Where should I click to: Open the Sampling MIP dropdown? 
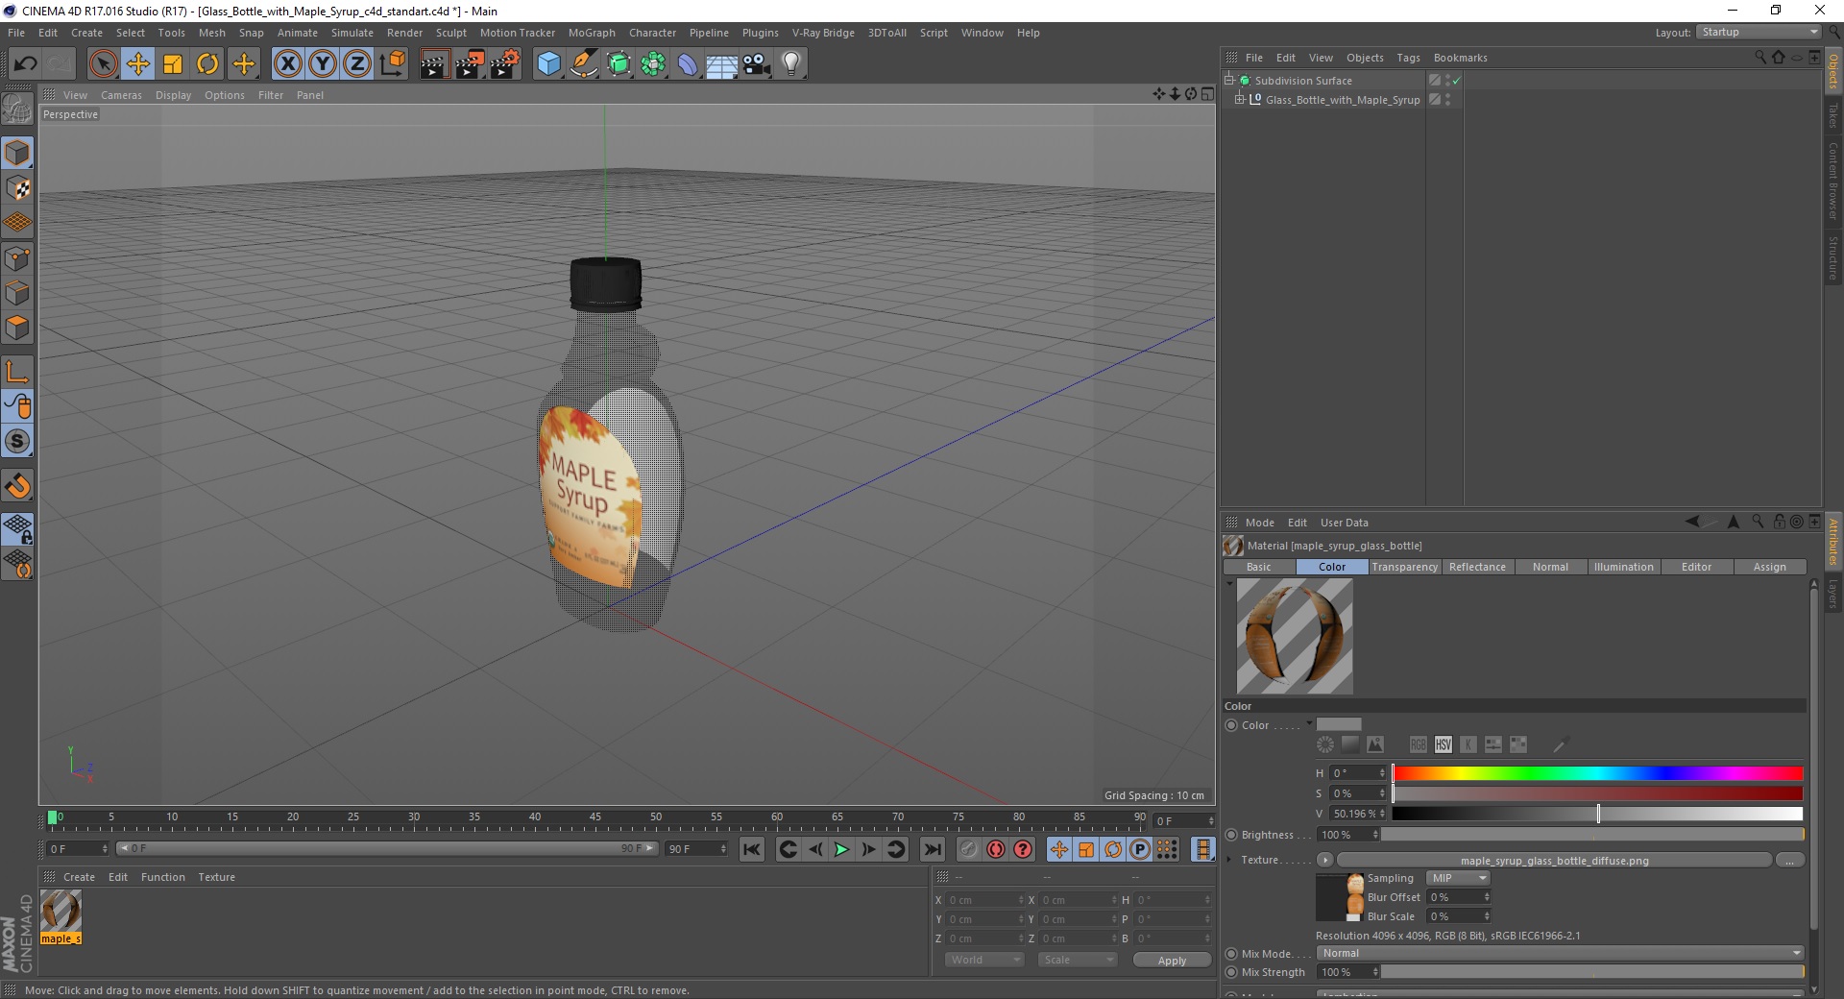tap(1457, 878)
